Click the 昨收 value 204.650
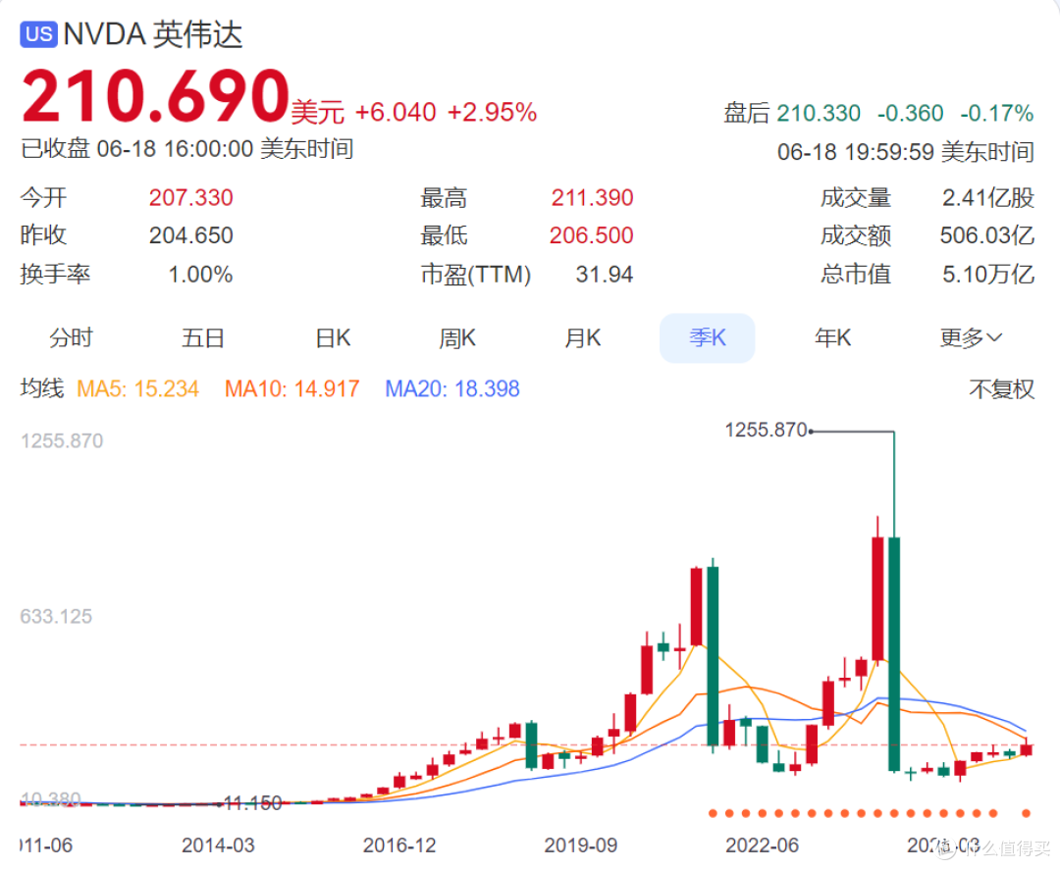1060x870 pixels. click(x=191, y=235)
